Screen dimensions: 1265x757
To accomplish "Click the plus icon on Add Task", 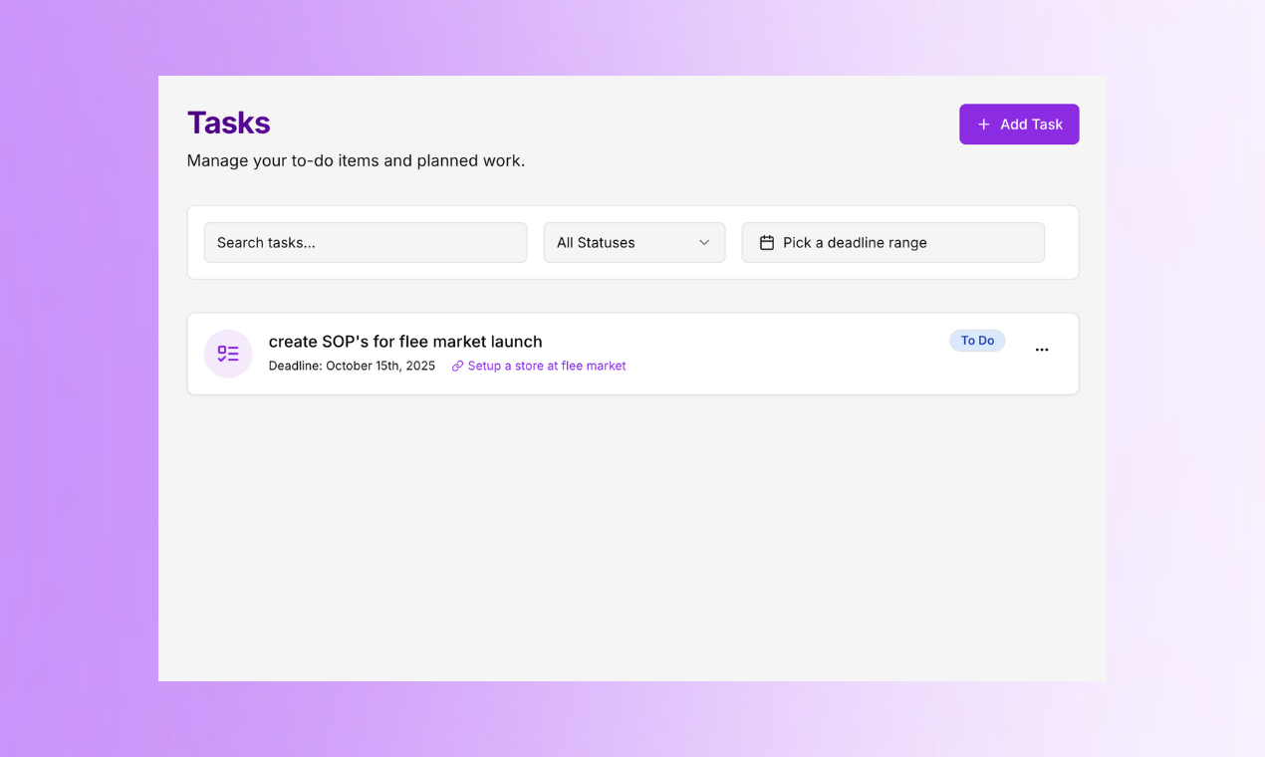I will (983, 125).
